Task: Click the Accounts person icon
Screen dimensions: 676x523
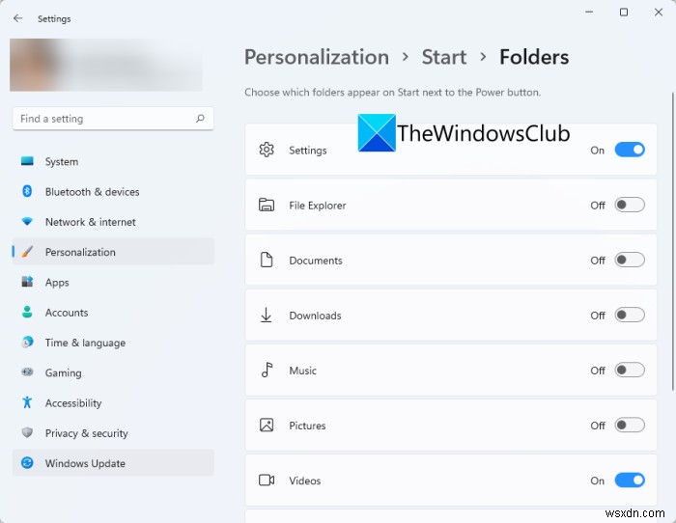Action: coord(27,312)
